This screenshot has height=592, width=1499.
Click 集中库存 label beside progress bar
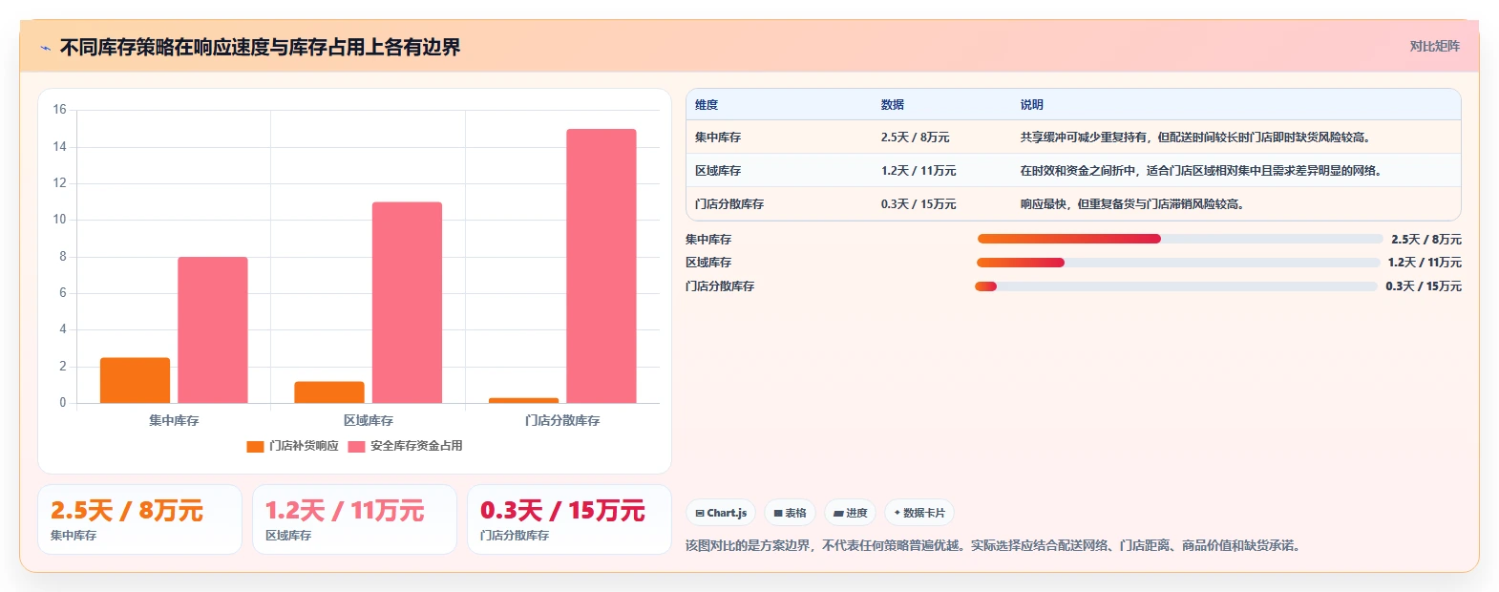point(708,240)
